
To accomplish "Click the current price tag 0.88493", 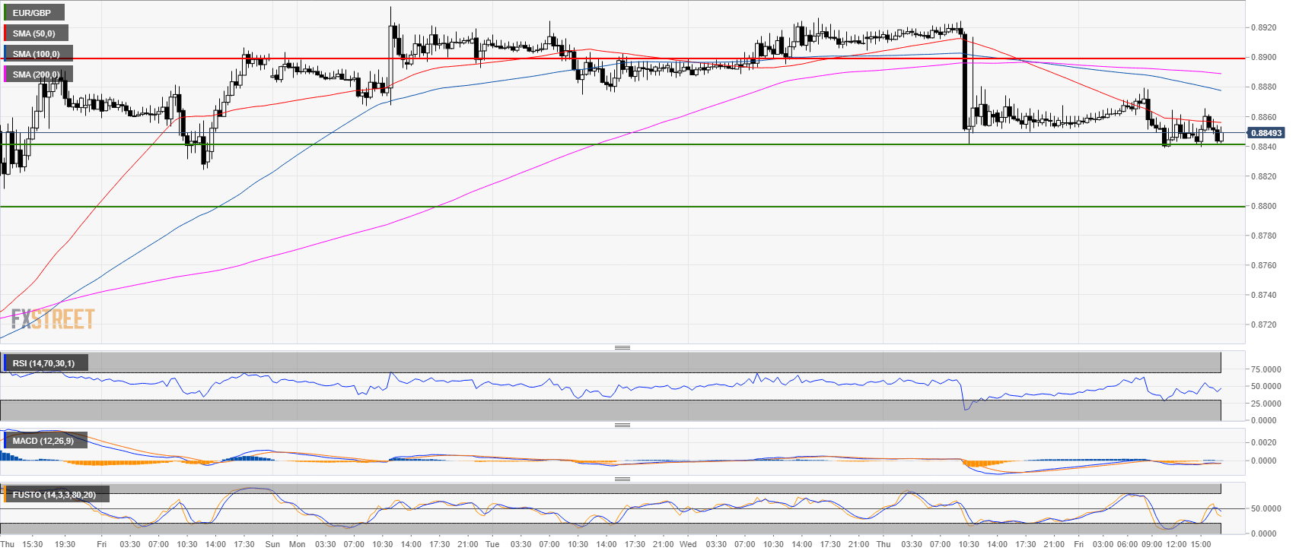I will (x=1266, y=133).
